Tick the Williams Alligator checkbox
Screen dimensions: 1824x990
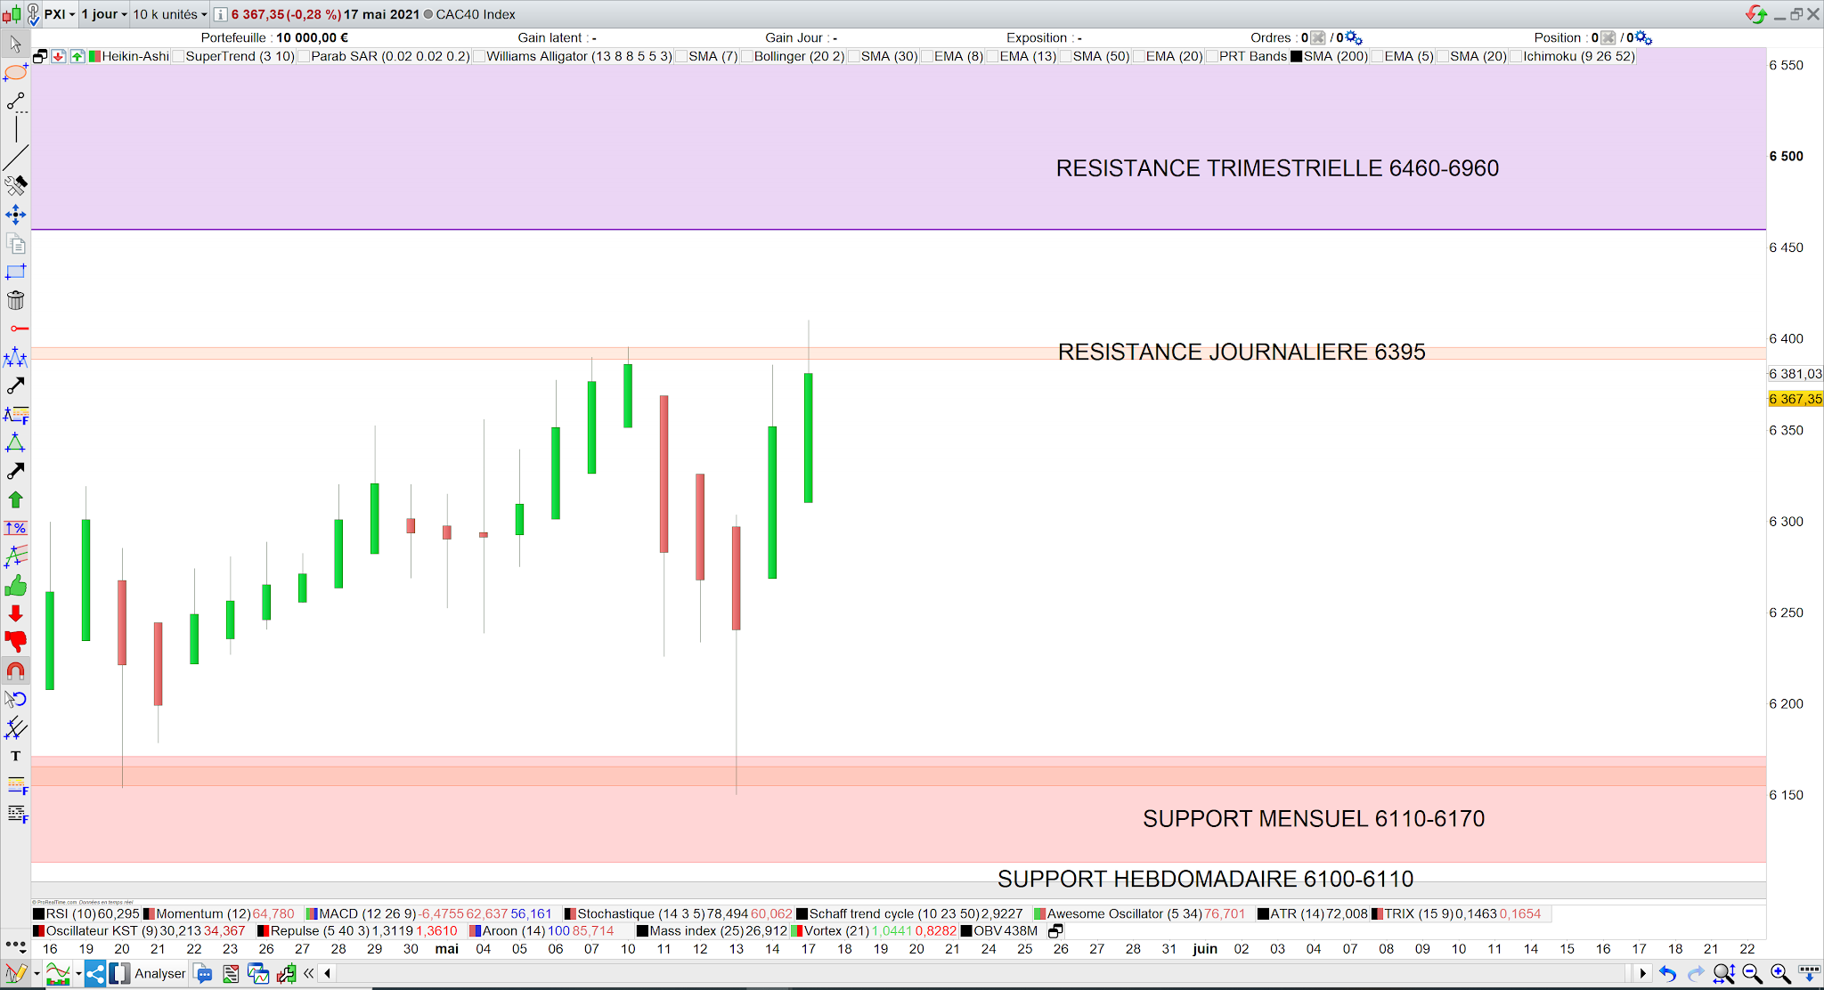click(479, 56)
